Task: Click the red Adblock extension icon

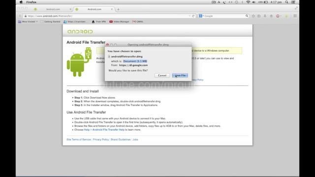Action: [278, 16]
